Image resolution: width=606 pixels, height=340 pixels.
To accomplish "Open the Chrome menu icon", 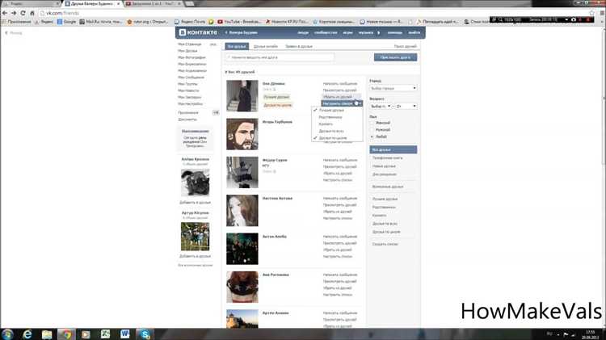I will pyautogui.click(x=602, y=13).
